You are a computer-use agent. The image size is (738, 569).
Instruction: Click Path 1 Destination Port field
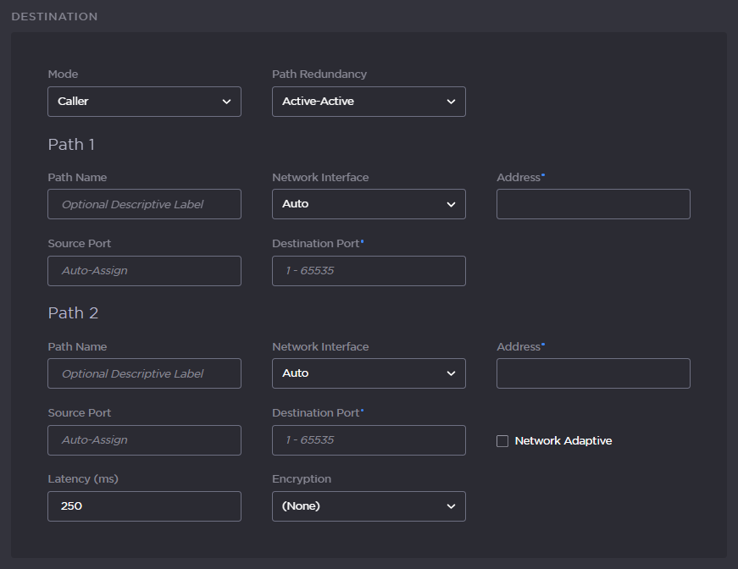coord(369,270)
